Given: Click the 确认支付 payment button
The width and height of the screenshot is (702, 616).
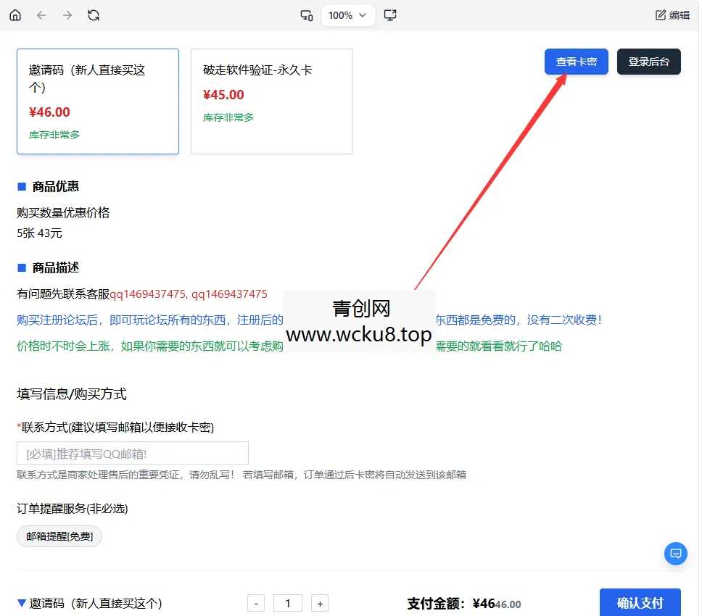Looking at the screenshot, I should coord(640,603).
